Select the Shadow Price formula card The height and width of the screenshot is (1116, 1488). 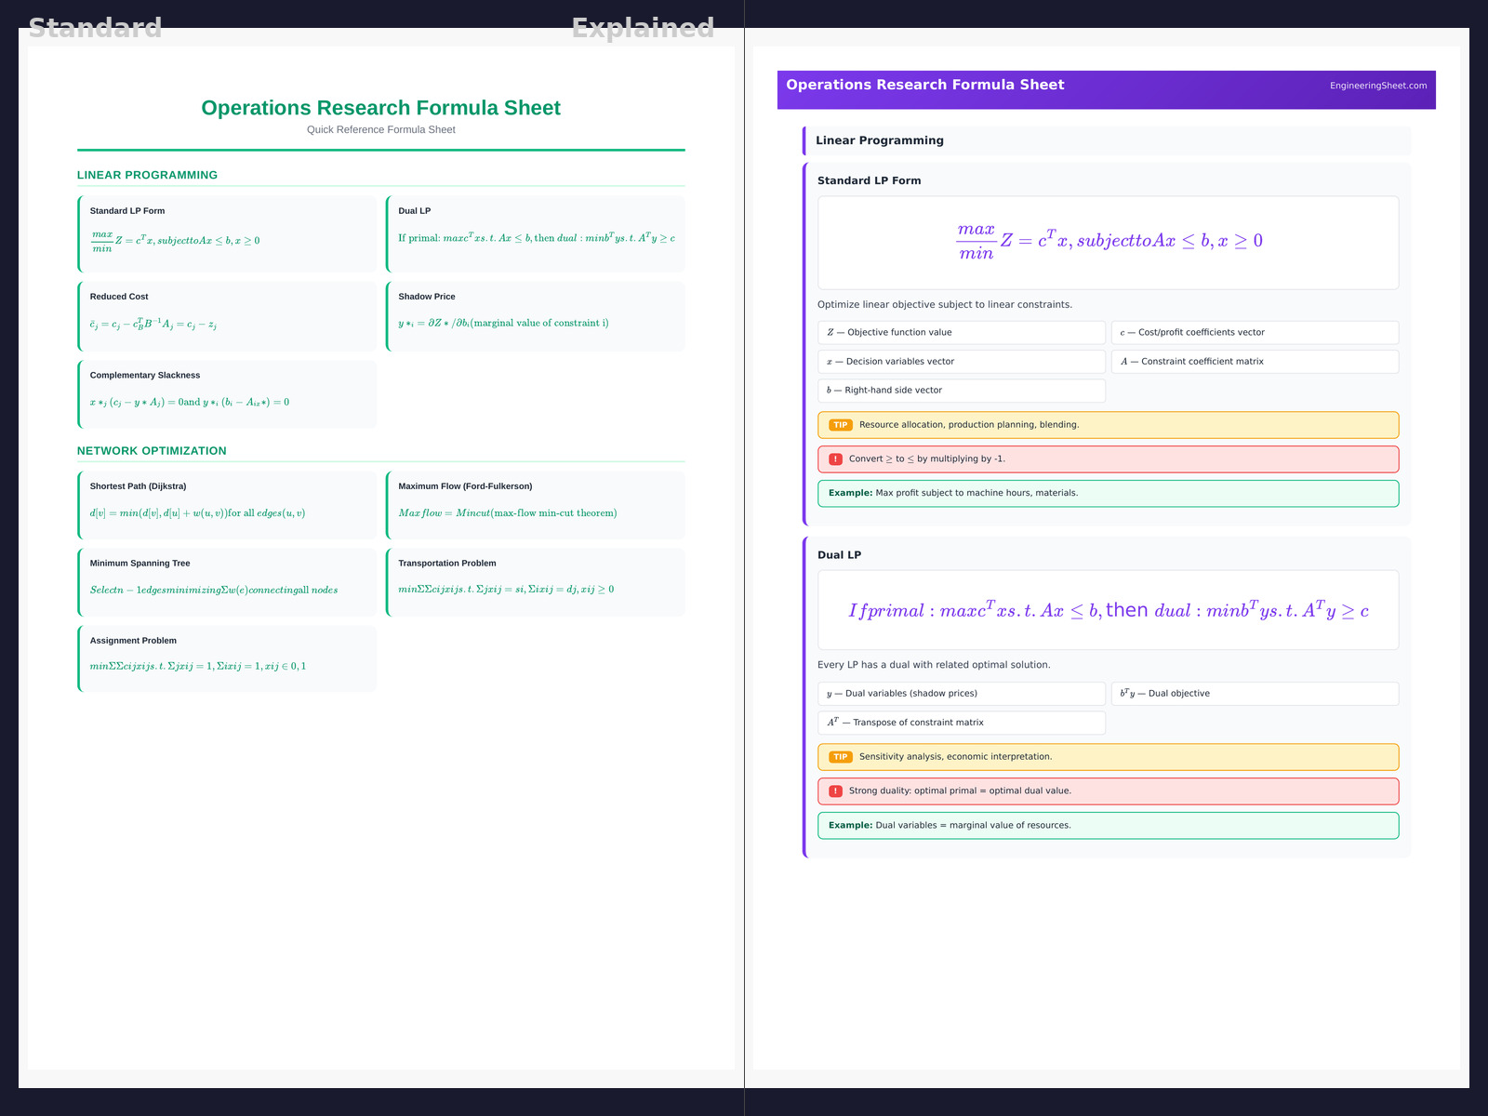(536, 316)
